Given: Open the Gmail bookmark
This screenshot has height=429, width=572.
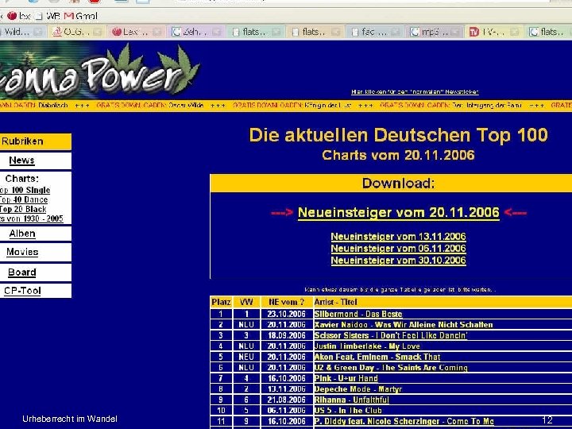Looking at the screenshot, I should pos(80,16).
